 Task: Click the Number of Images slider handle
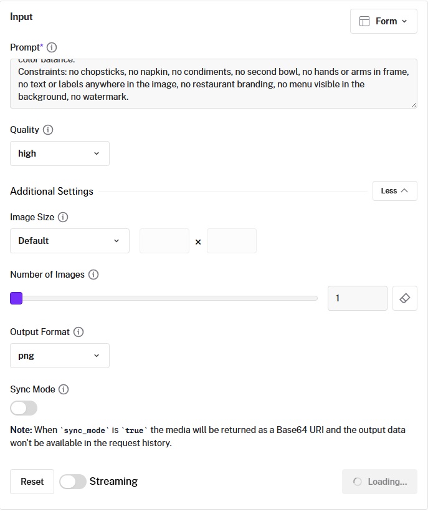point(16,298)
